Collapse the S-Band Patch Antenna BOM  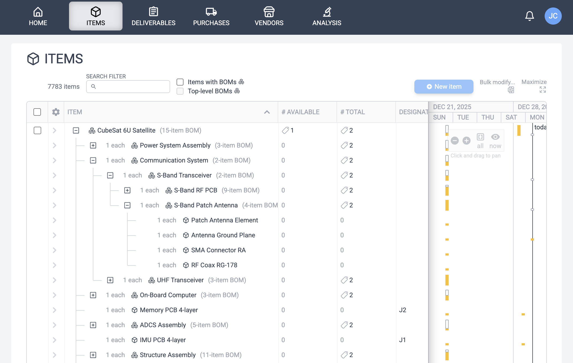(127, 205)
